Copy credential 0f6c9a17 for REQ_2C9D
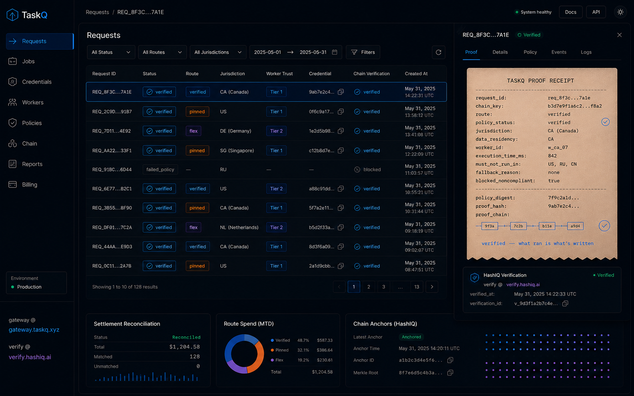634x396 pixels. pos(341,112)
